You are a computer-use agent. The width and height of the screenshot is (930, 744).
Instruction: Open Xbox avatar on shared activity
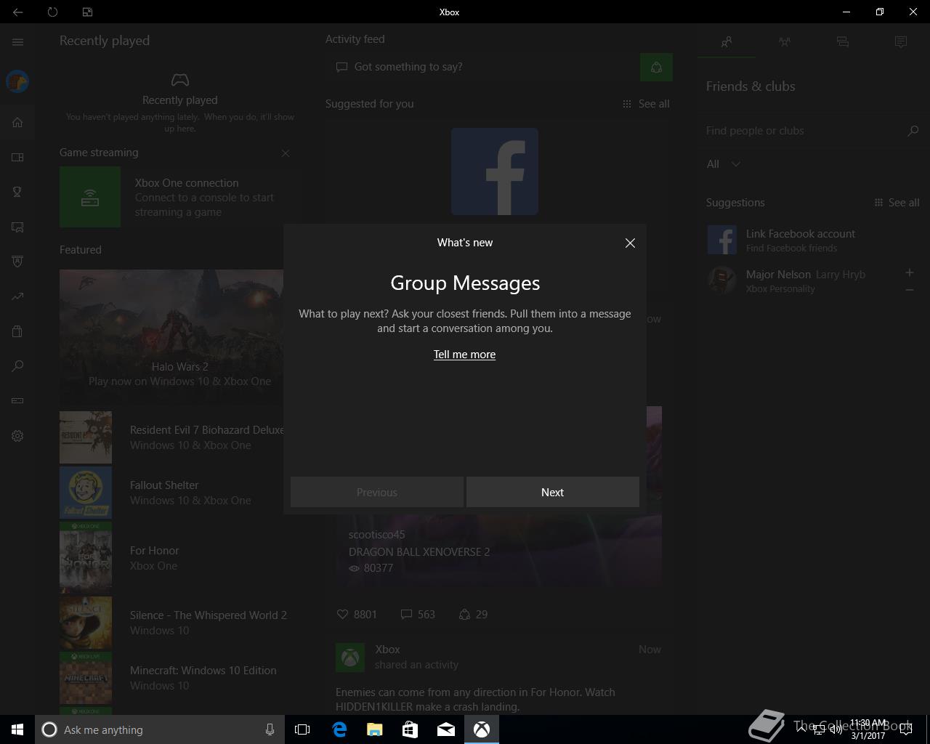[349, 658]
